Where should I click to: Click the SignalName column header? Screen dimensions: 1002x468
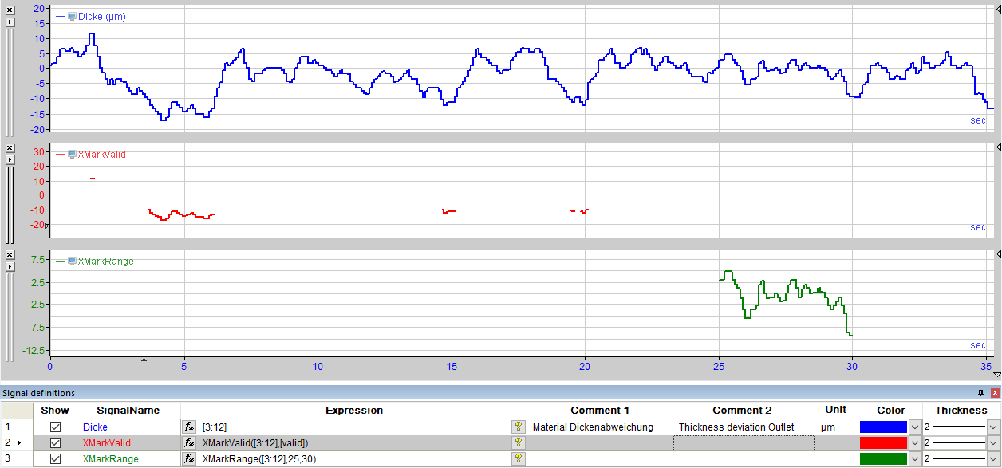128,410
